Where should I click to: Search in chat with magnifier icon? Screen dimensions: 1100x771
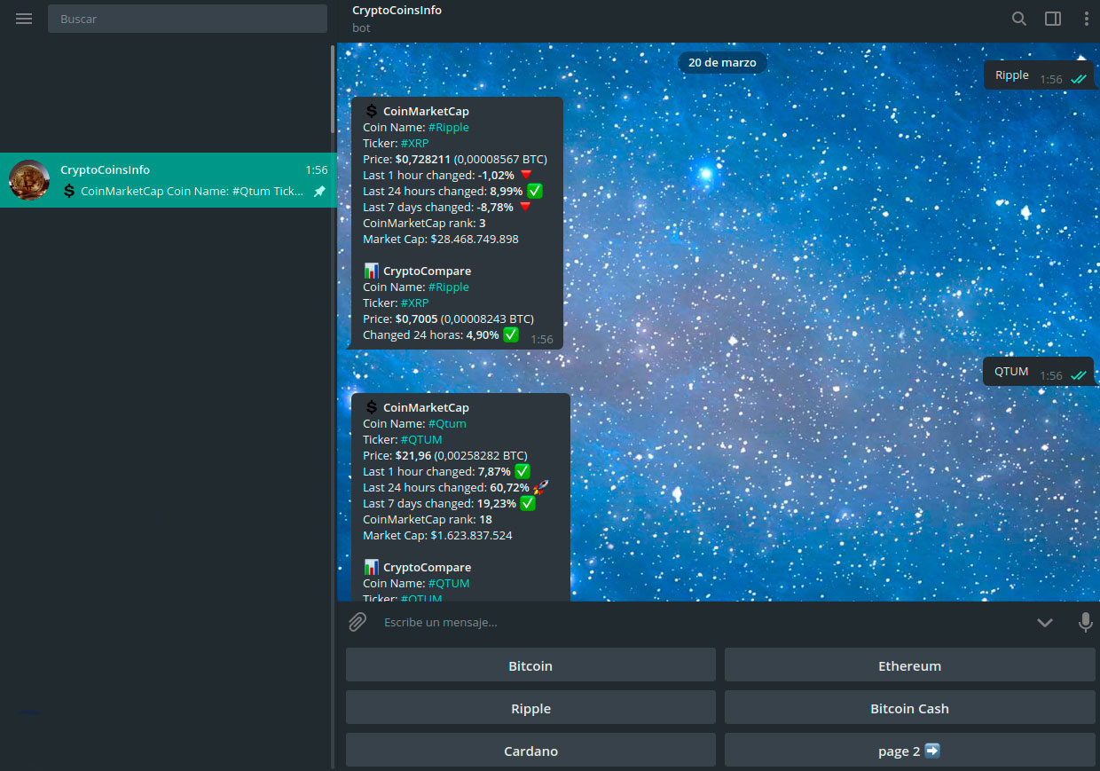[x=1019, y=19]
